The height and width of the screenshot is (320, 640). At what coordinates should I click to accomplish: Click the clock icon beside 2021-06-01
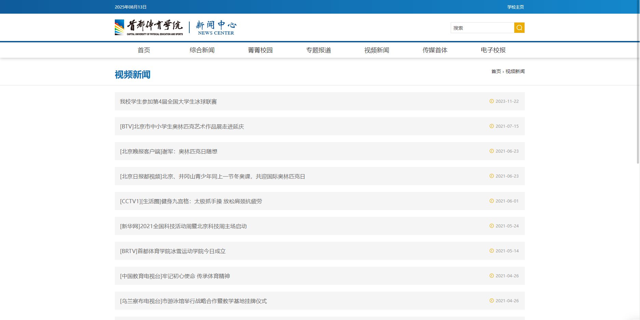pos(492,201)
